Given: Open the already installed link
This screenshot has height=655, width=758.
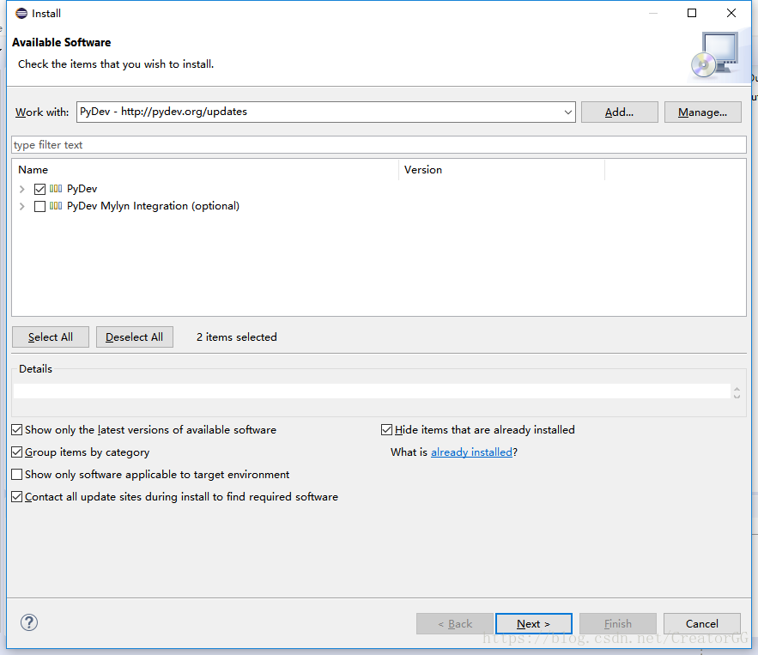Looking at the screenshot, I should (471, 452).
